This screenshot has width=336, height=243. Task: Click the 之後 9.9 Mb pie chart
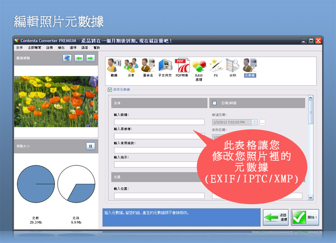(76, 184)
